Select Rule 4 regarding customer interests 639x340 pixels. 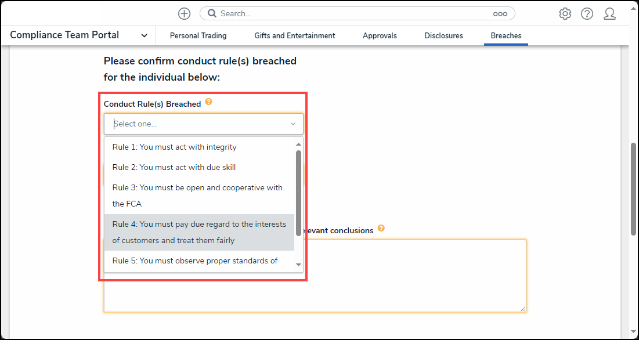click(200, 232)
